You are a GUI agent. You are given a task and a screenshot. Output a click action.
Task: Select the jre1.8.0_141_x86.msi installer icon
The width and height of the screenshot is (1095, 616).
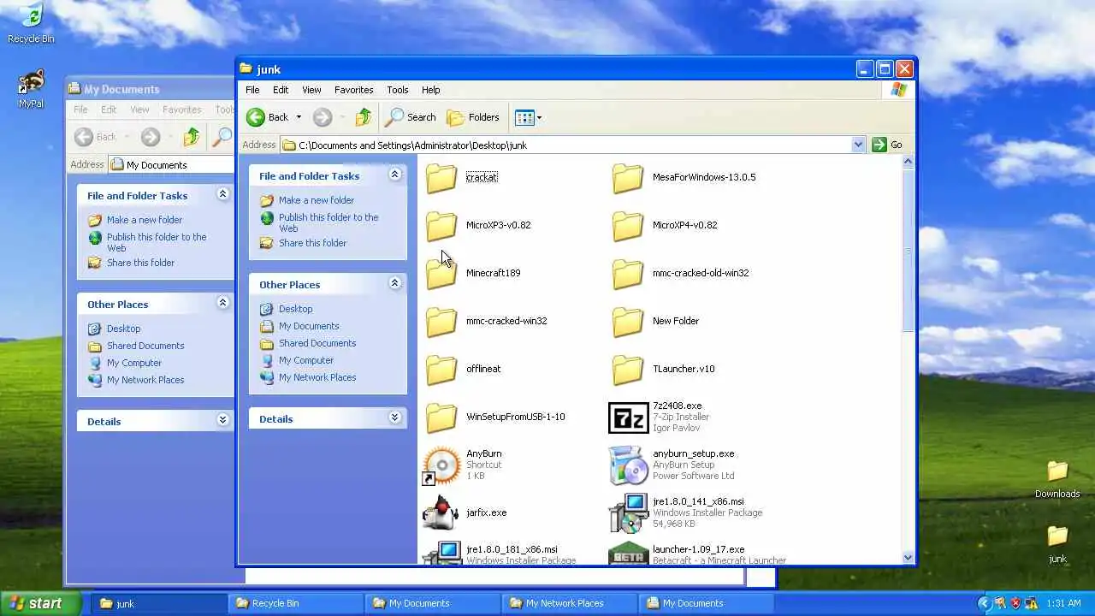628,512
